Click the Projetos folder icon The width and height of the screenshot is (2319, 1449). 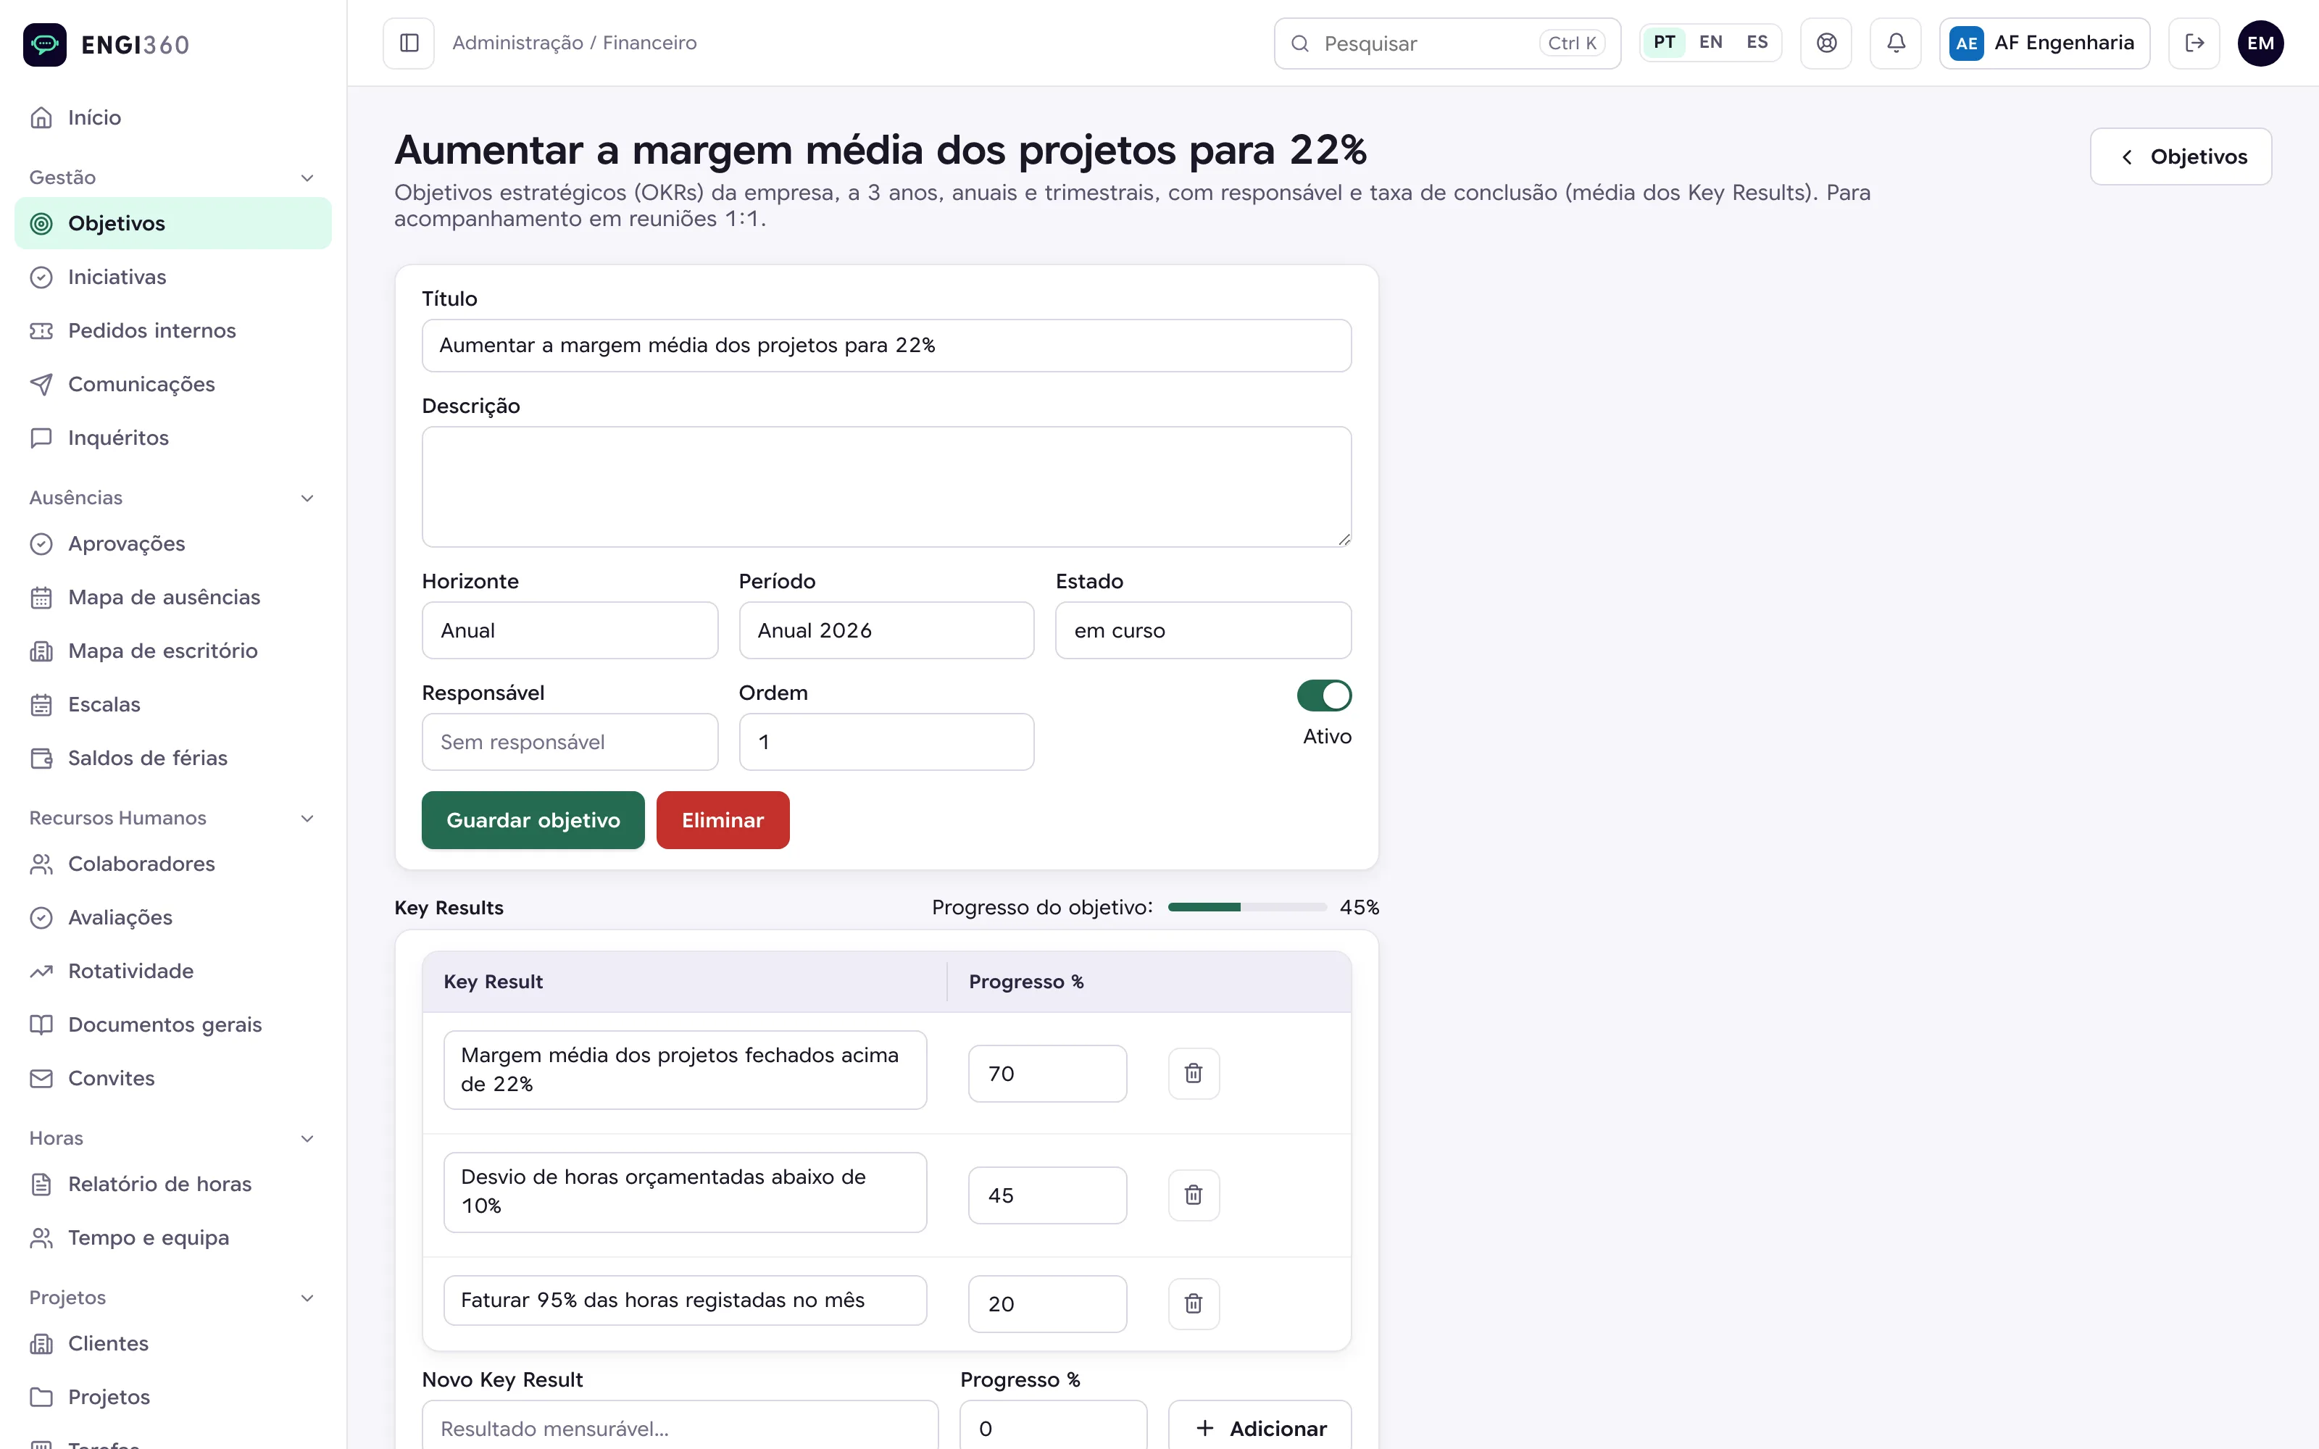(41, 1396)
